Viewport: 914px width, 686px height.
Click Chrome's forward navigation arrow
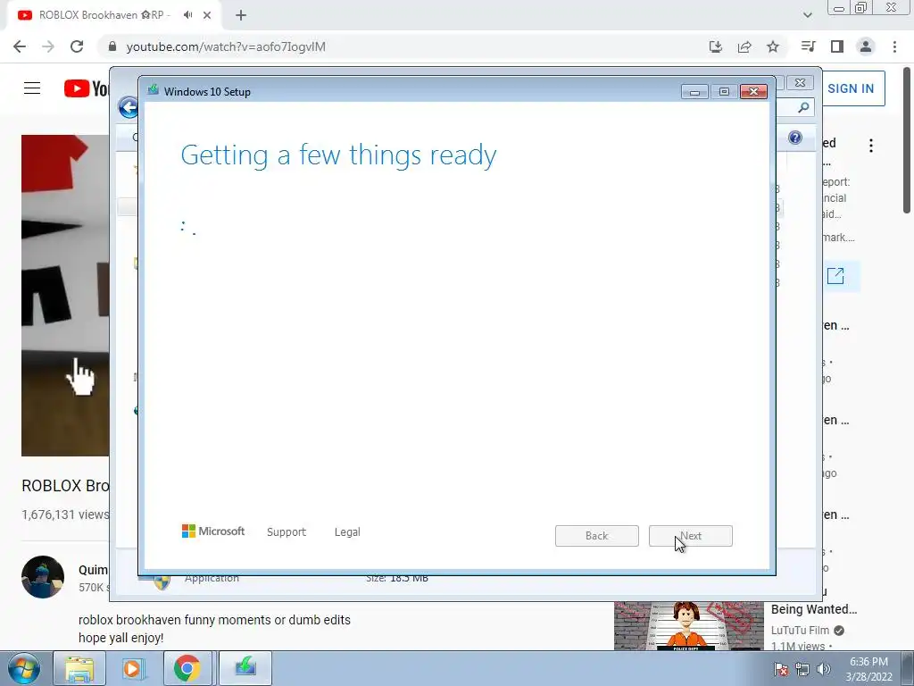click(x=48, y=46)
